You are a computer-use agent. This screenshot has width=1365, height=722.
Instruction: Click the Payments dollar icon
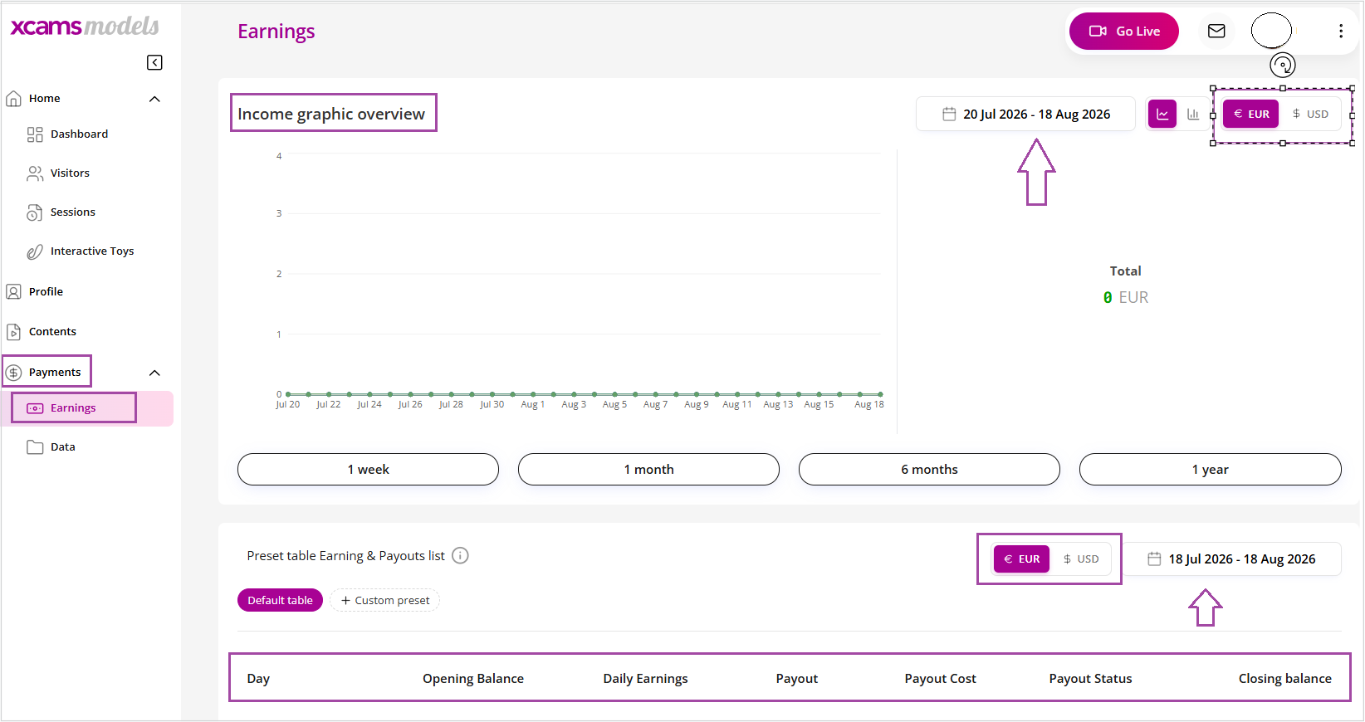(x=13, y=373)
